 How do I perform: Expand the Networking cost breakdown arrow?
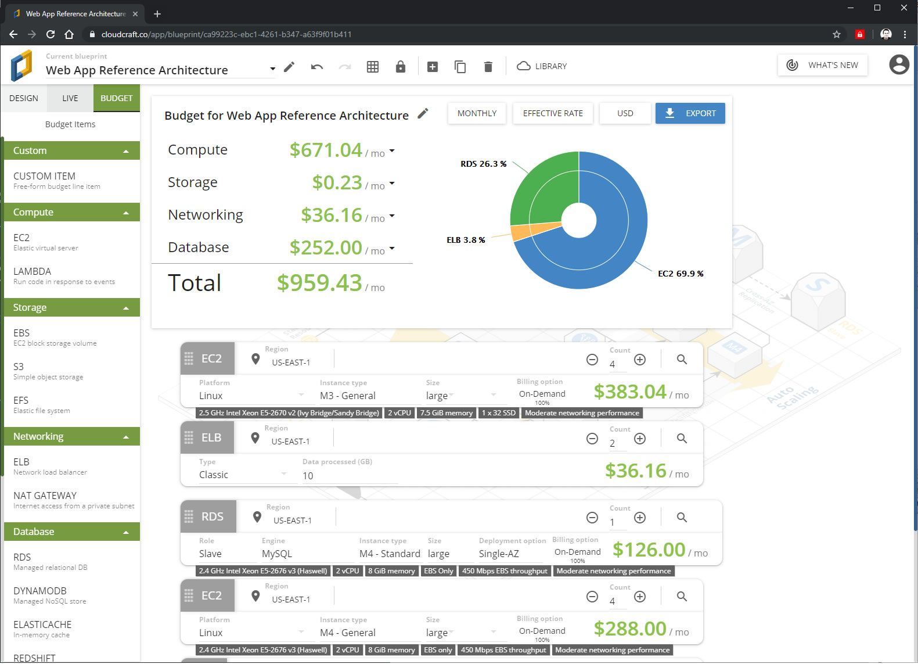click(392, 216)
